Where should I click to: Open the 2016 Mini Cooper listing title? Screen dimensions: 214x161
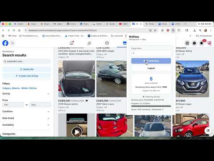click(105, 51)
